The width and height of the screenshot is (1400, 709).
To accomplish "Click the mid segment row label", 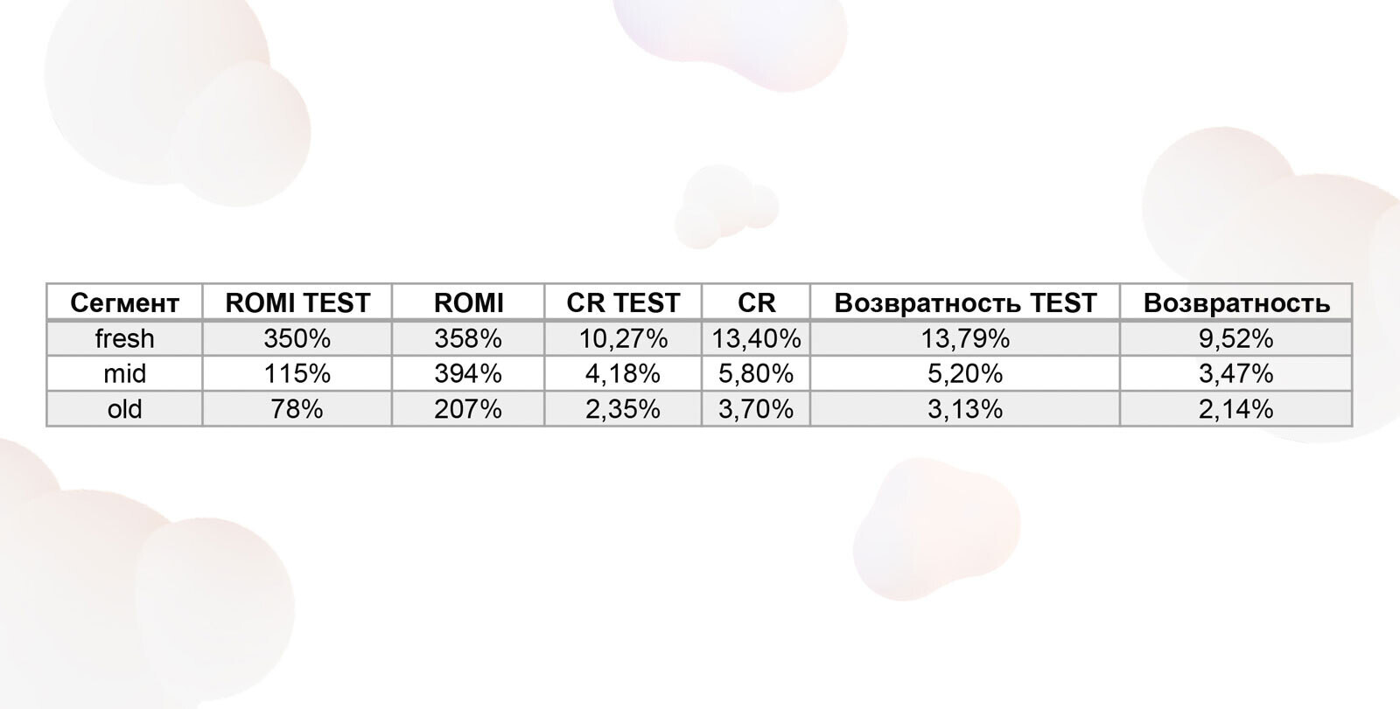I will pyautogui.click(x=124, y=373).
